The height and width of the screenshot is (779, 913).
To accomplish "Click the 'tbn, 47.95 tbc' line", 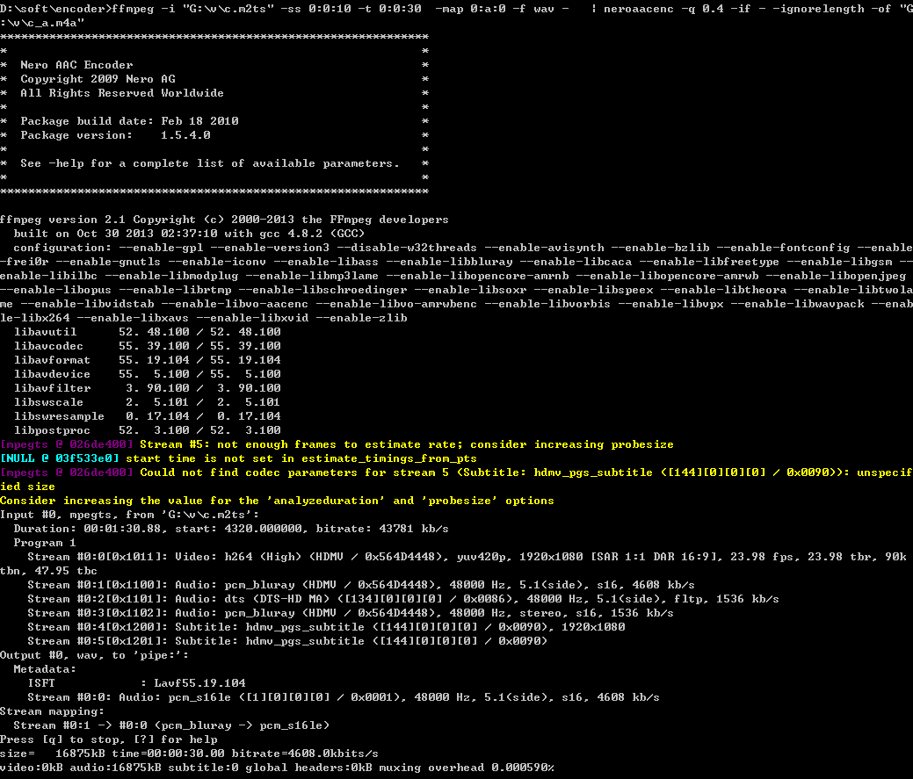I will pyautogui.click(x=48, y=571).
